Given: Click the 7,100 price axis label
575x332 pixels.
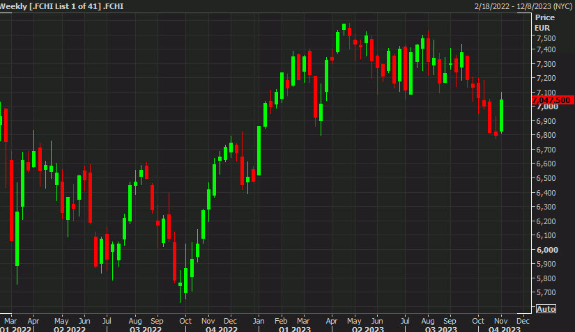Looking at the screenshot, I should 545,93.
